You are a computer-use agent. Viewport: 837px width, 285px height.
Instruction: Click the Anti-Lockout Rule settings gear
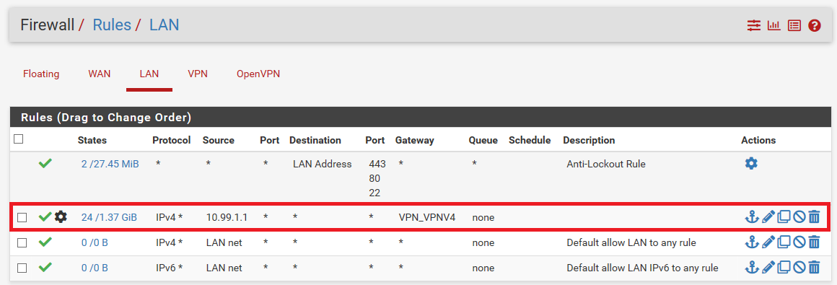tap(751, 164)
